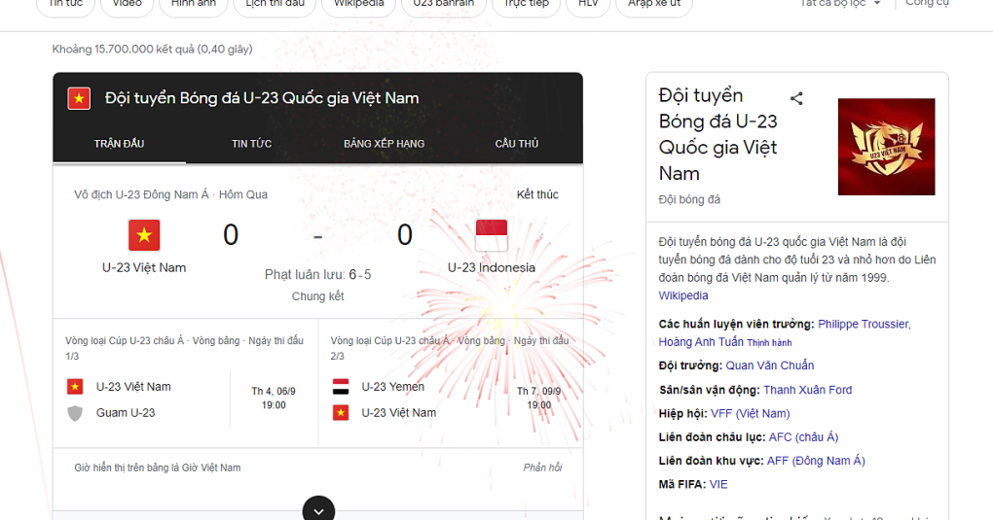Switch to the BẢNG XẾP HẠNG tab
The width and height of the screenshot is (993, 520).
384,144
